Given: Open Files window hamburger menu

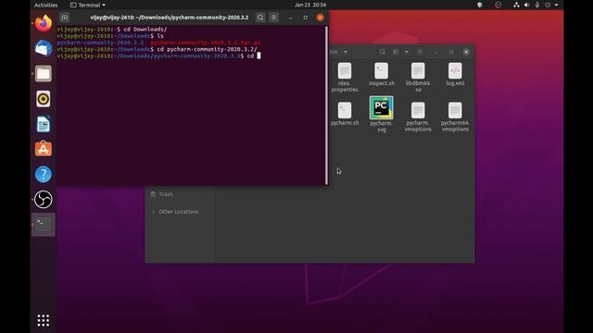Looking at the screenshot, I should point(420,52).
